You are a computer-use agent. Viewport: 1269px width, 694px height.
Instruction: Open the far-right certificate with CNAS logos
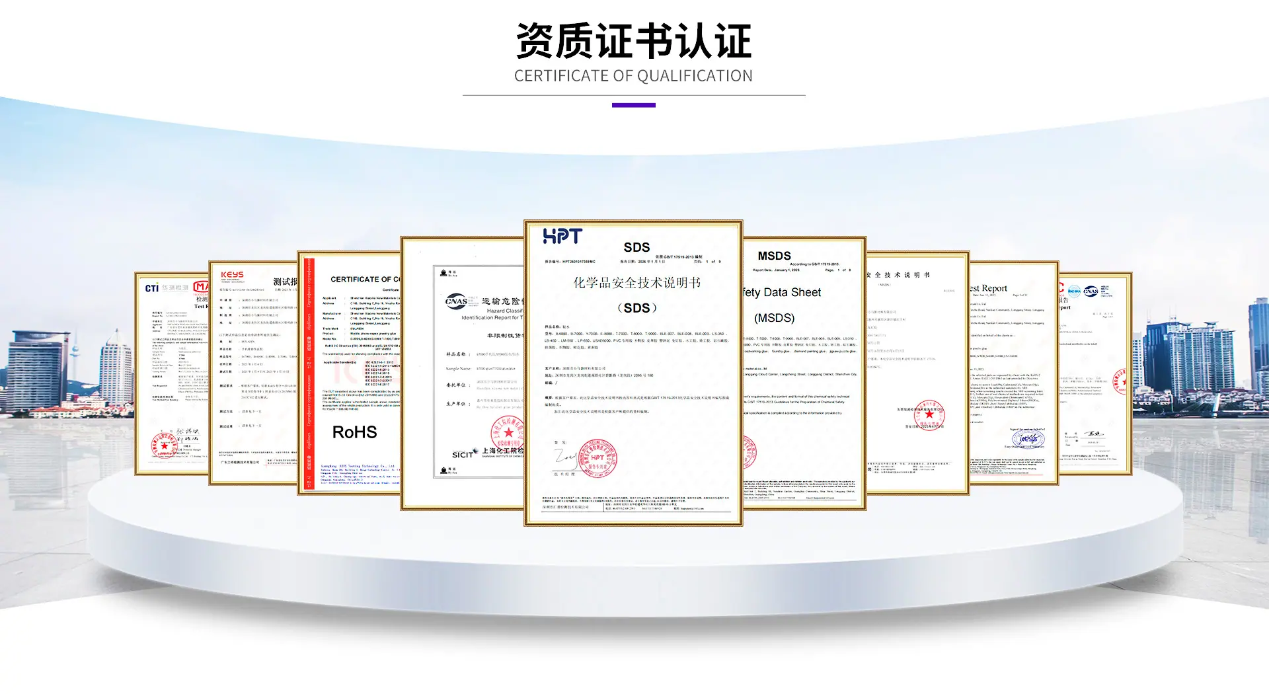coord(1095,373)
